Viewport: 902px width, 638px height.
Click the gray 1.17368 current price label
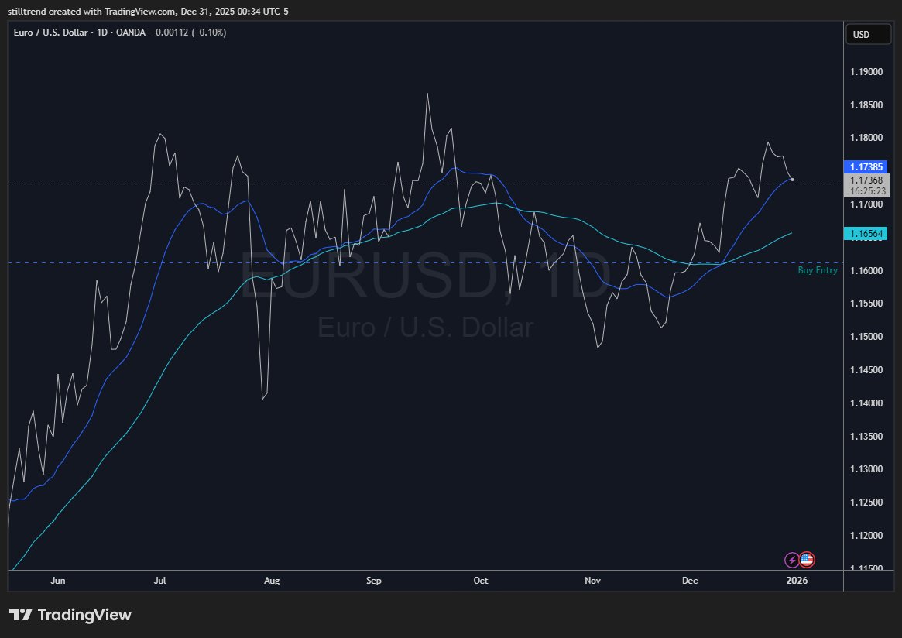coord(866,180)
